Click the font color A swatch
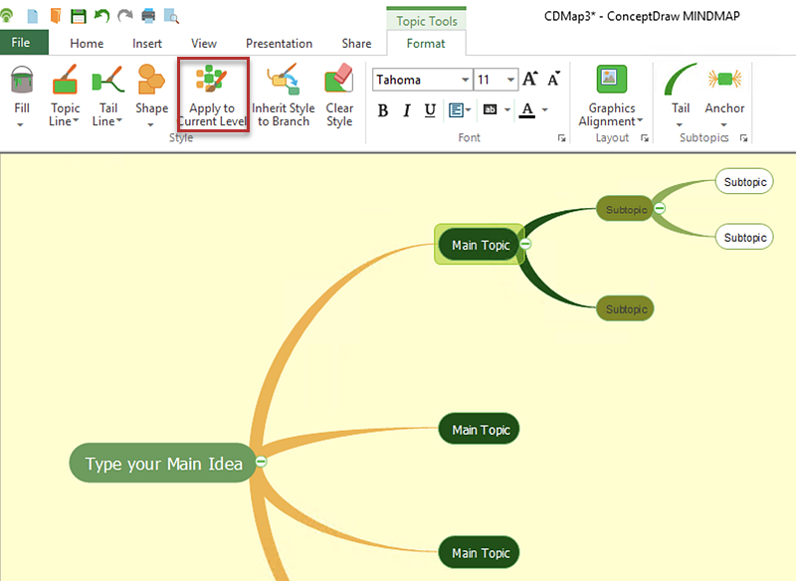Image resolution: width=796 pixels, height=581 pixels. [x=527, y=109]
